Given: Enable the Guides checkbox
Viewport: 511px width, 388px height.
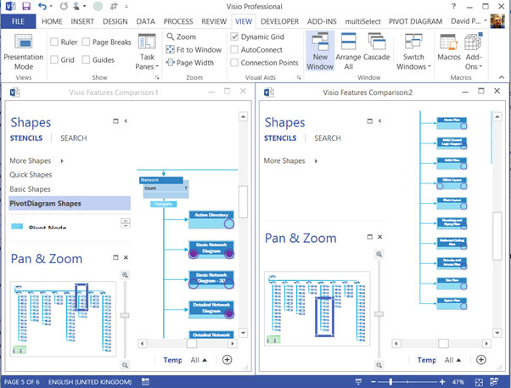Looking at the screenshot, I should pyautogui.click(x=86, y=59).
